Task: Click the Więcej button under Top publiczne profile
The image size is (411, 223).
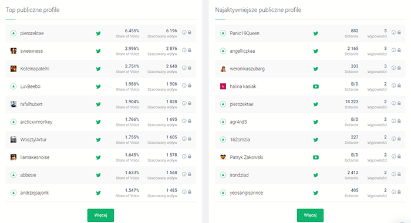Action: [100, 215]
